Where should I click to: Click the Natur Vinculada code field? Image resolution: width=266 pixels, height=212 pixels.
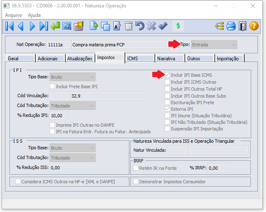[177, 150]
